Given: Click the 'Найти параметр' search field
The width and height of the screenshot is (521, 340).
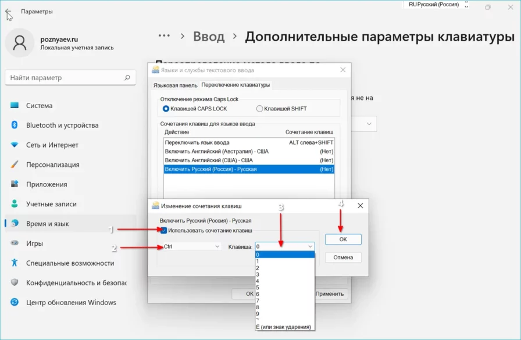Looking at the screenshot, I should 65,78.
